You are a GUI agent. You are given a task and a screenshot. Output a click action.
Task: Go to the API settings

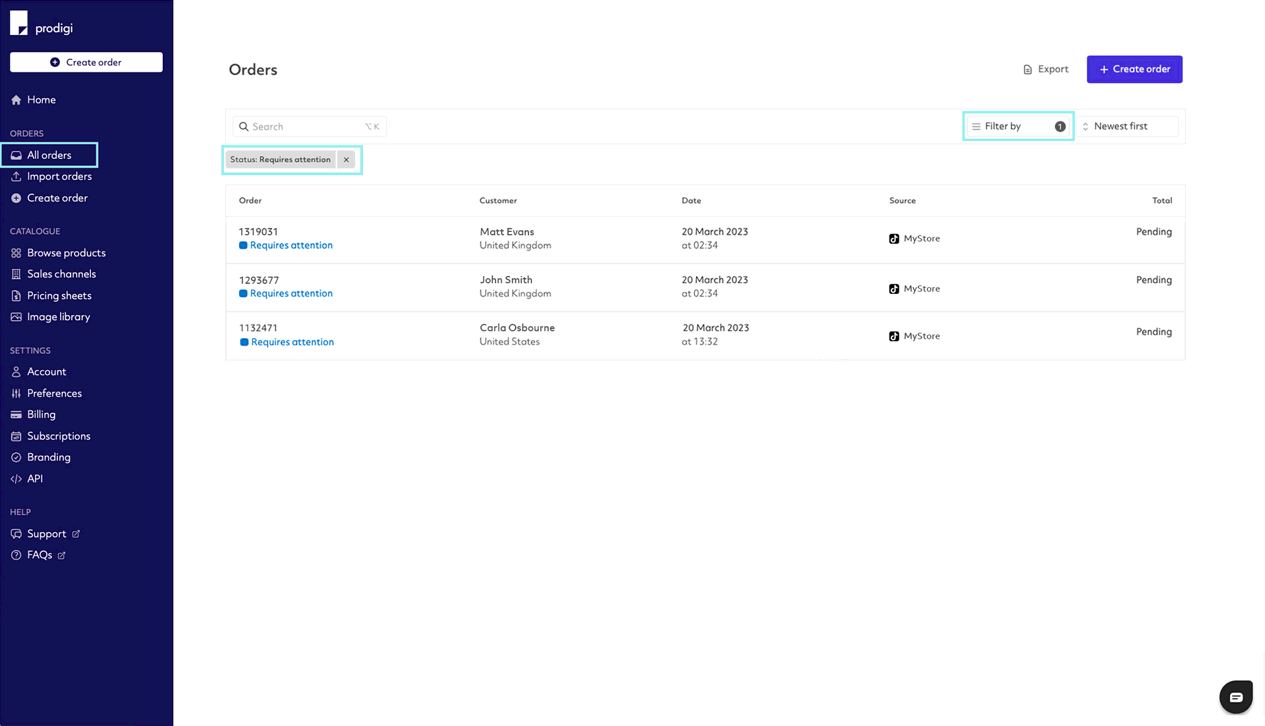coord(34,479)
